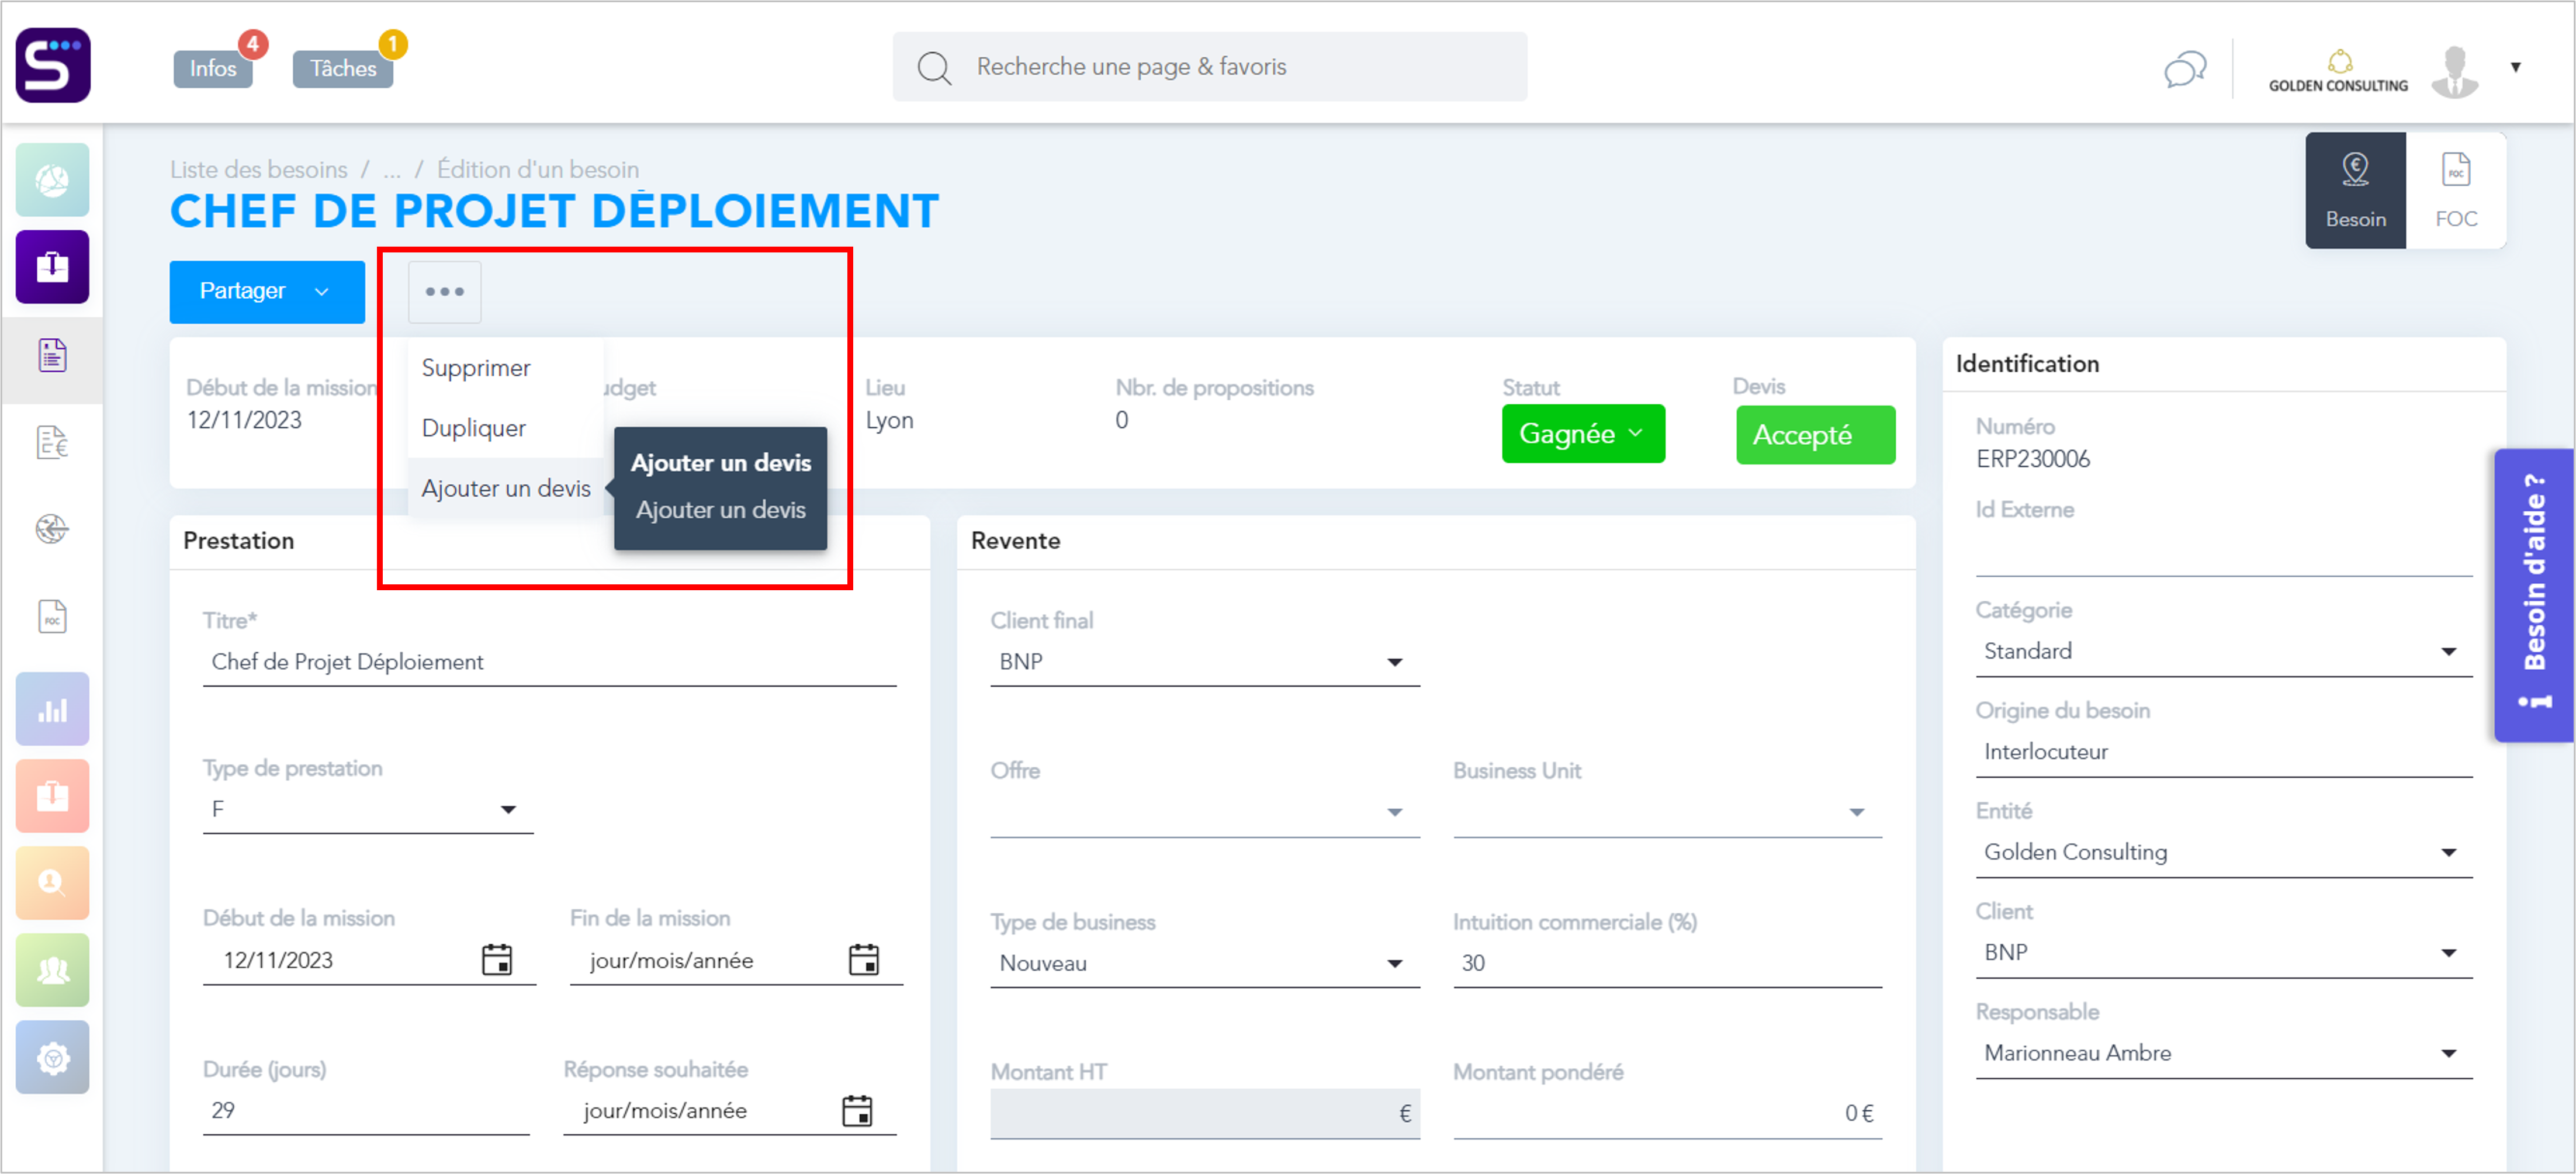Click the Accepté devis button

[1815, 435]
